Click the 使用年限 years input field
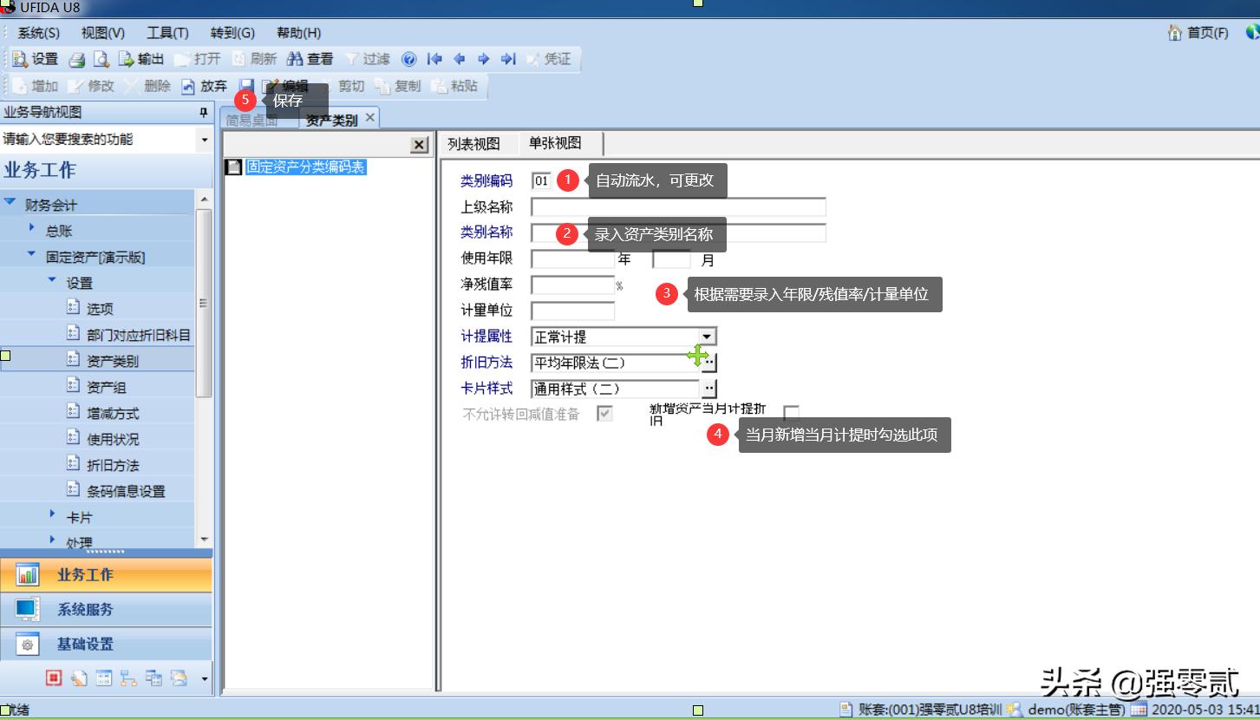The width and height of the screenshot is (1260, 720). click(x=572, y=259)
